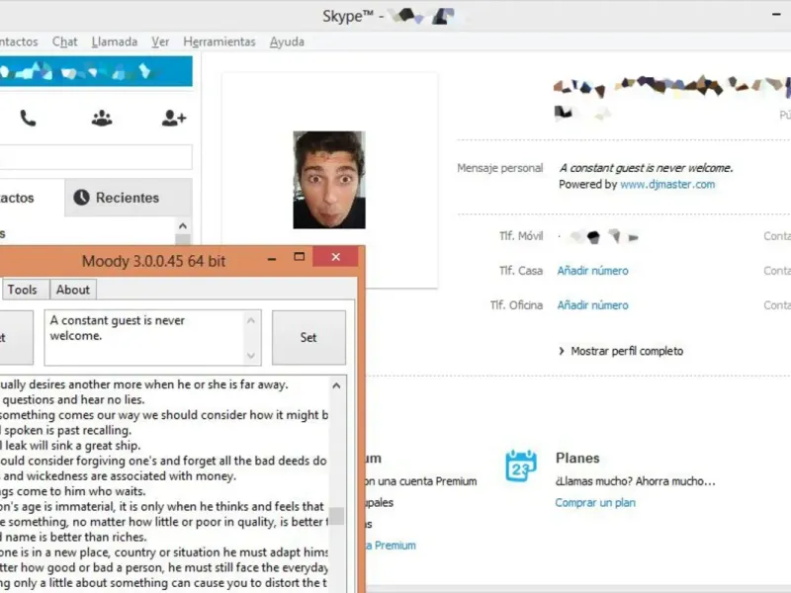Open the Ver menu

160,42
